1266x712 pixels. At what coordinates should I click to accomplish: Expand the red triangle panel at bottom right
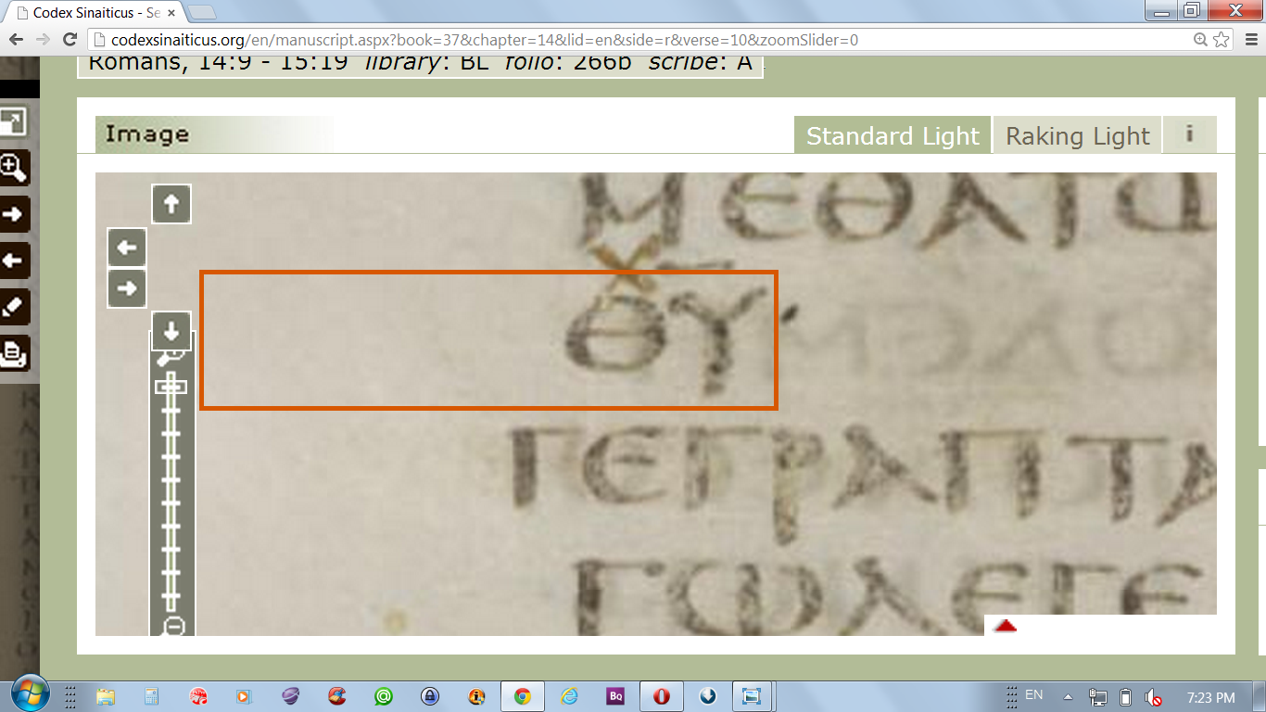pyautogui.click(x=1006, y=625)
